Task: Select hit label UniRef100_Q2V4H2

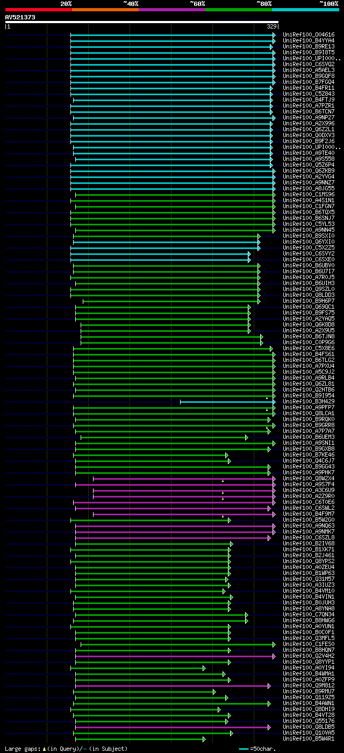Action: pos(309,656)
